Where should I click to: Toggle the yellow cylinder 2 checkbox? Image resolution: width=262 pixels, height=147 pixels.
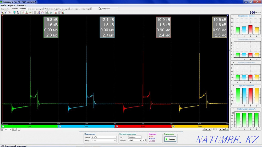pos(173,126)
